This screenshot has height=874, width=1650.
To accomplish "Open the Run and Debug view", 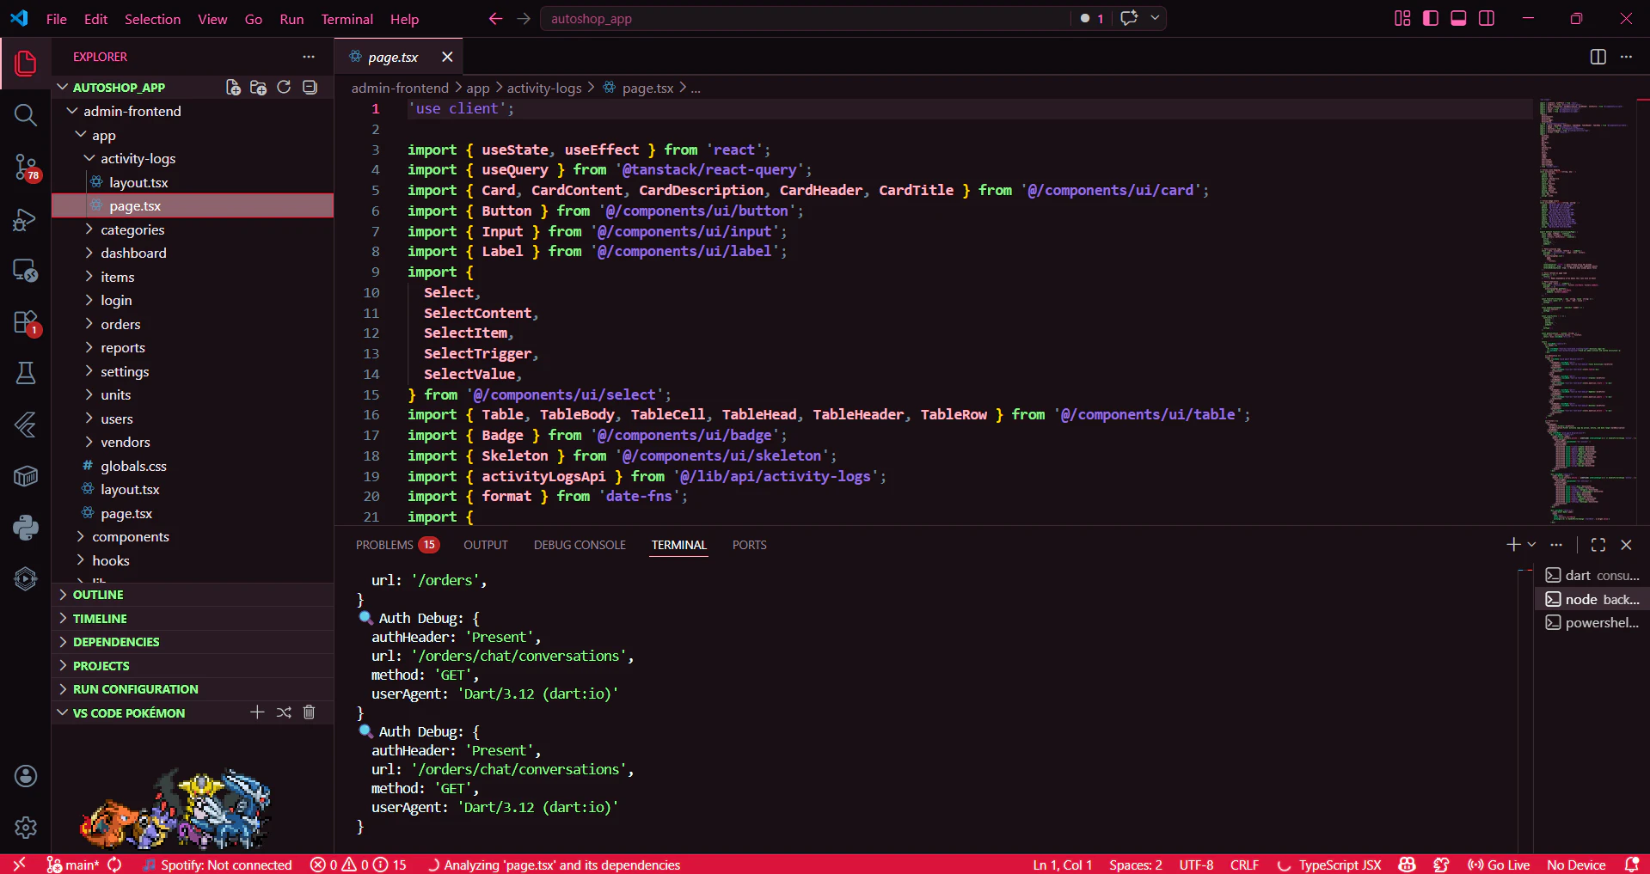I will tap(26, 220).
